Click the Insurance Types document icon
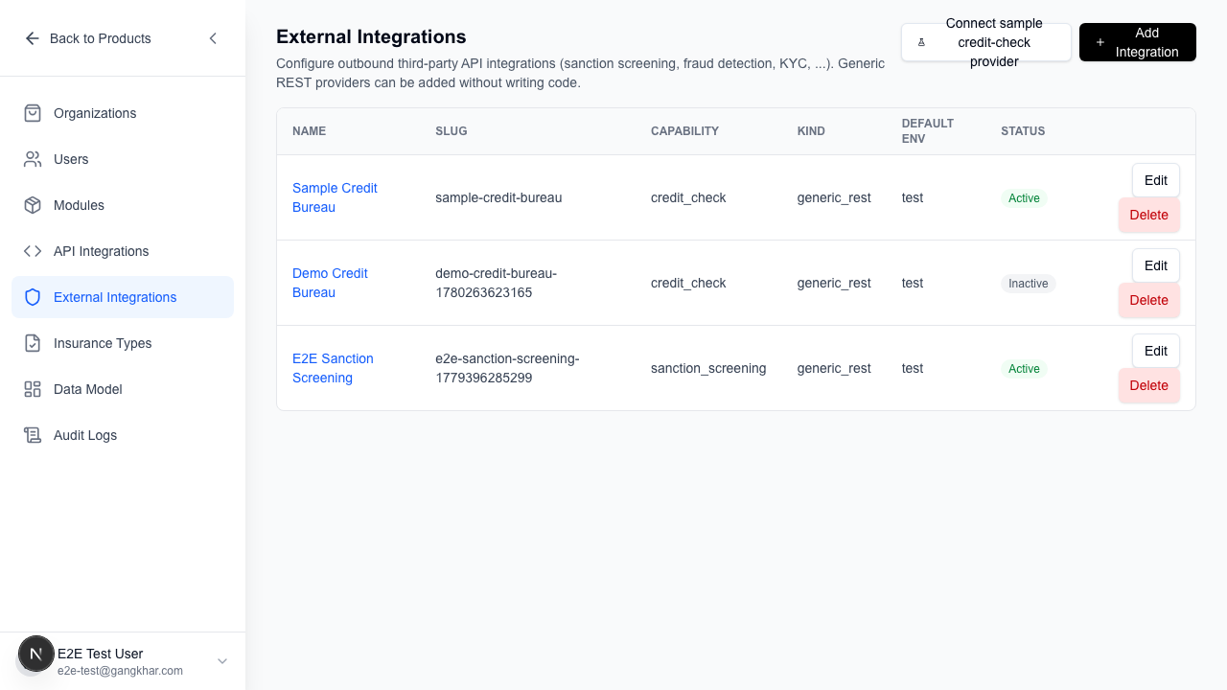Viewport: 1227px width, 690px height. 33,343
